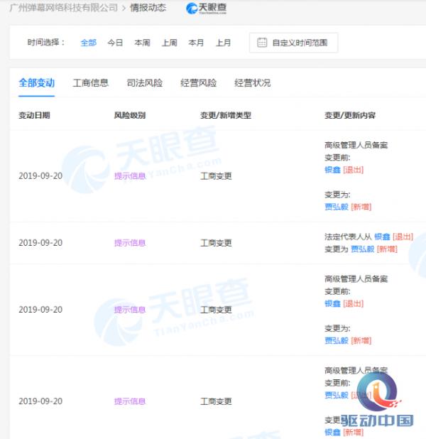This screenshot has width=426, height=439.
Task: Click the 风险级别 column header
Action: click(130, 115)
